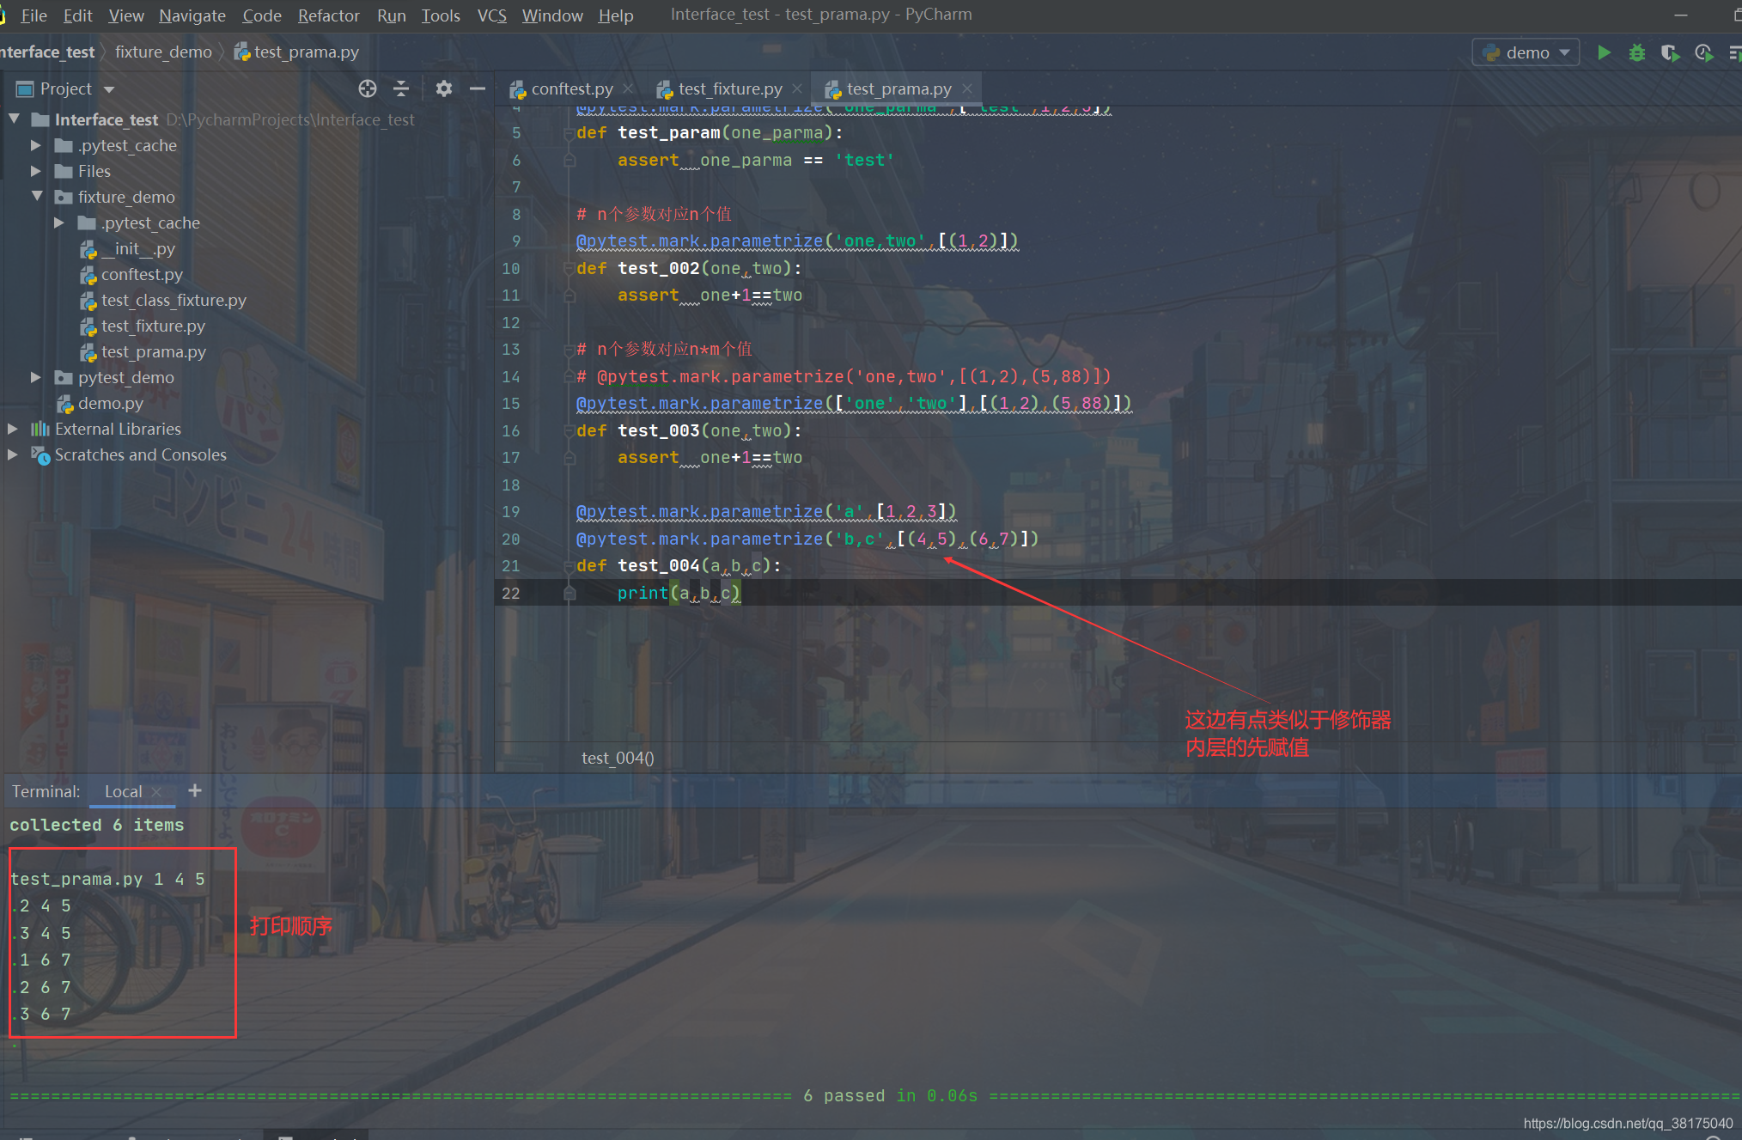Expand External Libraries node
The image size is (1742, 1140).
(13, 429)
